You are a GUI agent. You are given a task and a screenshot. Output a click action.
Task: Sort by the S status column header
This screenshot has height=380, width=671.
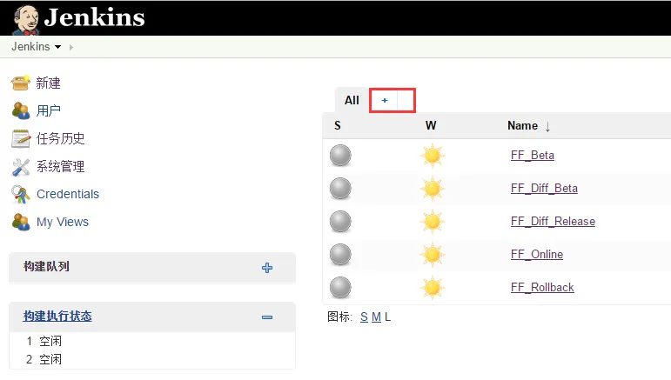click(x=337, y=126)
